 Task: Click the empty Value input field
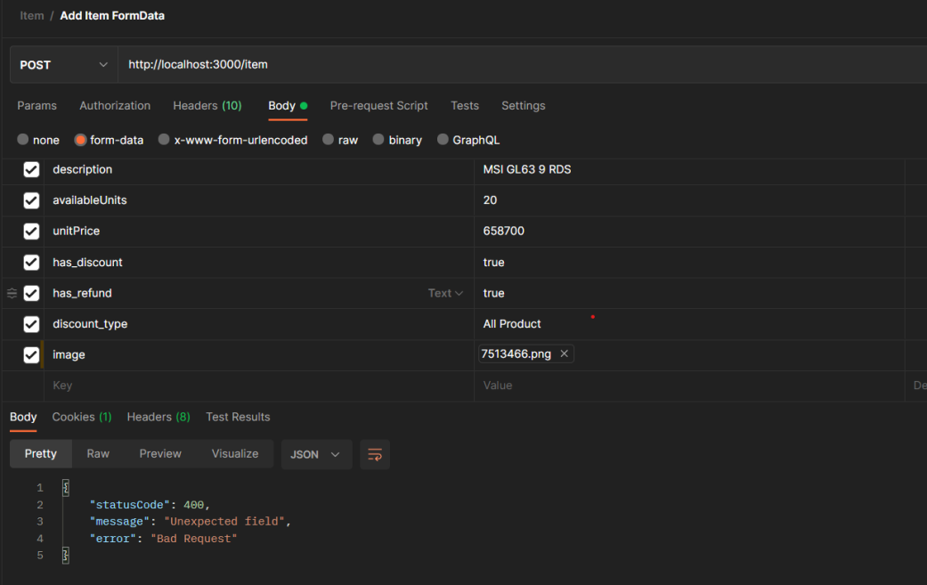pos(689,386)
